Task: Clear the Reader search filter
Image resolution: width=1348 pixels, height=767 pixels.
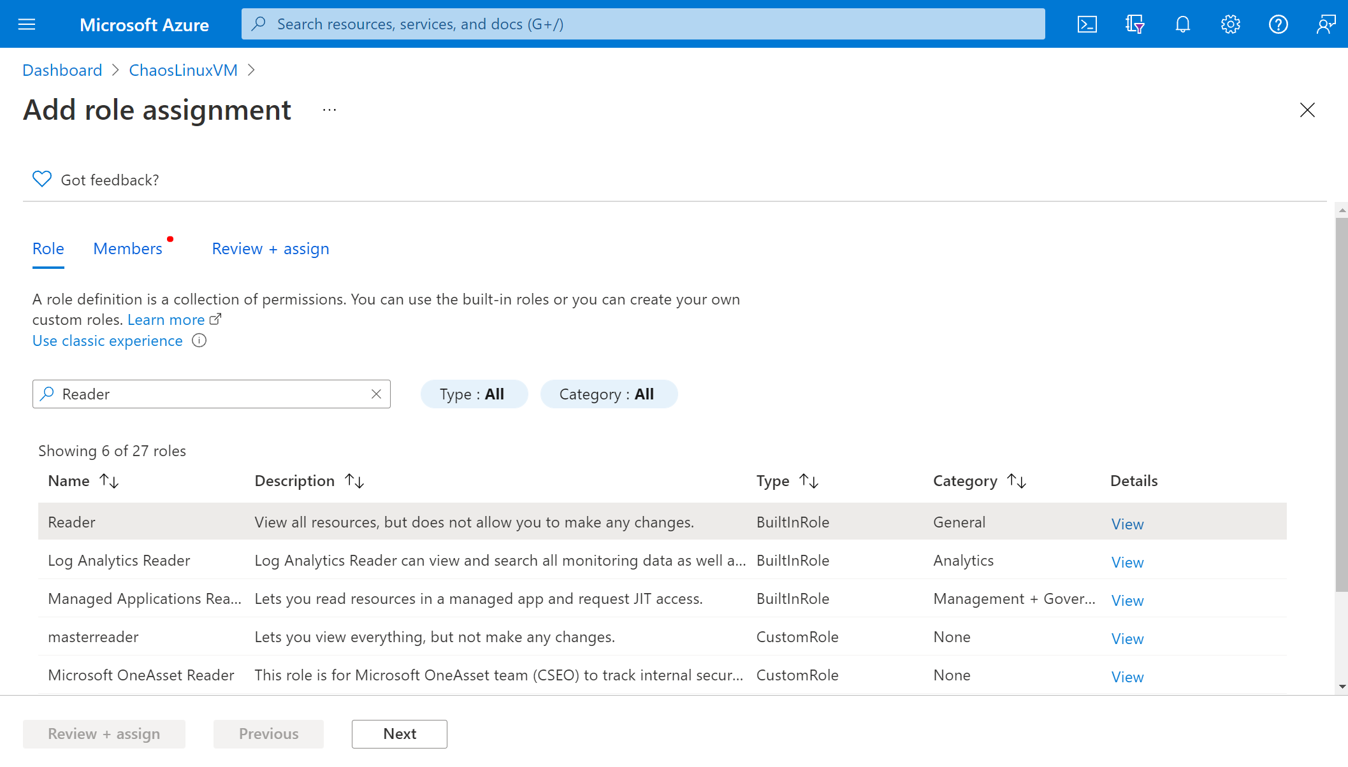Action: (378, 393)
